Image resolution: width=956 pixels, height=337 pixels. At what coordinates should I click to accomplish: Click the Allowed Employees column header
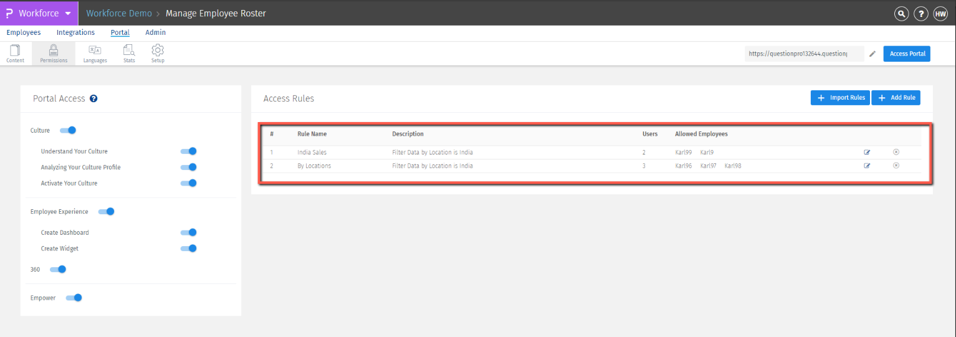click(x=701, y=134)
